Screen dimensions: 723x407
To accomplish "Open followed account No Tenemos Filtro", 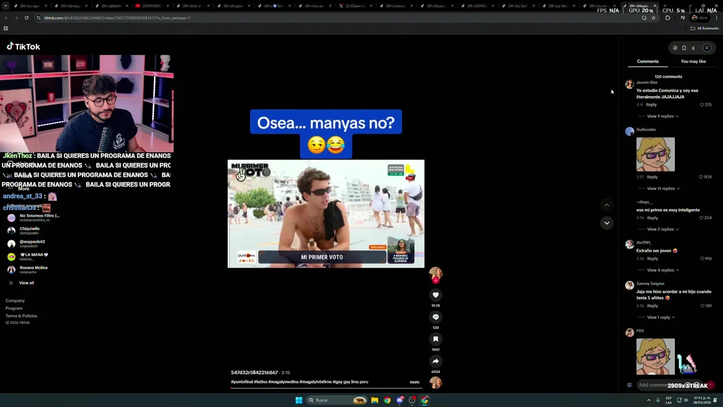I will tap(34, 218).
